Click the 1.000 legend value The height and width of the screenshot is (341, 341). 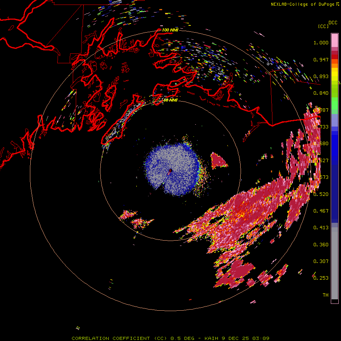click(x=321, y=42)
